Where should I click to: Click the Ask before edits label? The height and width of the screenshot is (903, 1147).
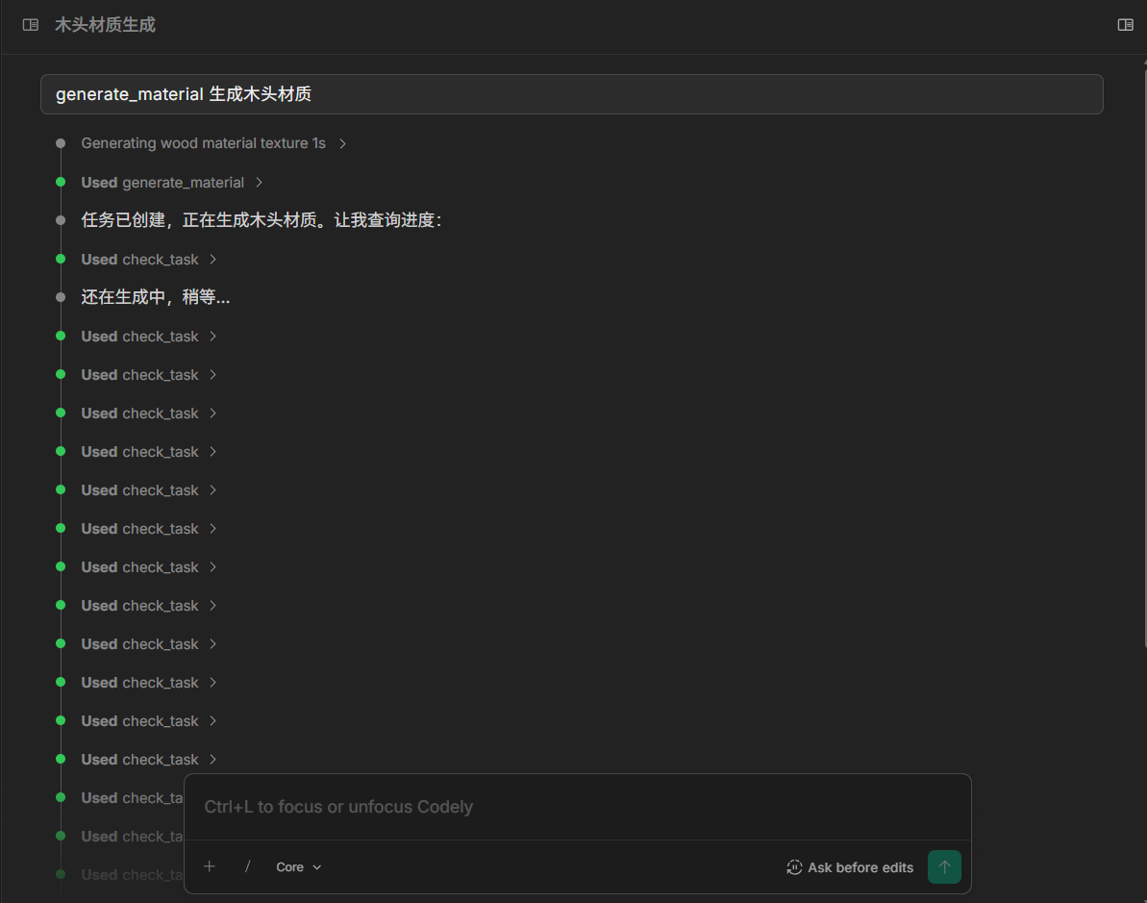[x=860, y=867]
